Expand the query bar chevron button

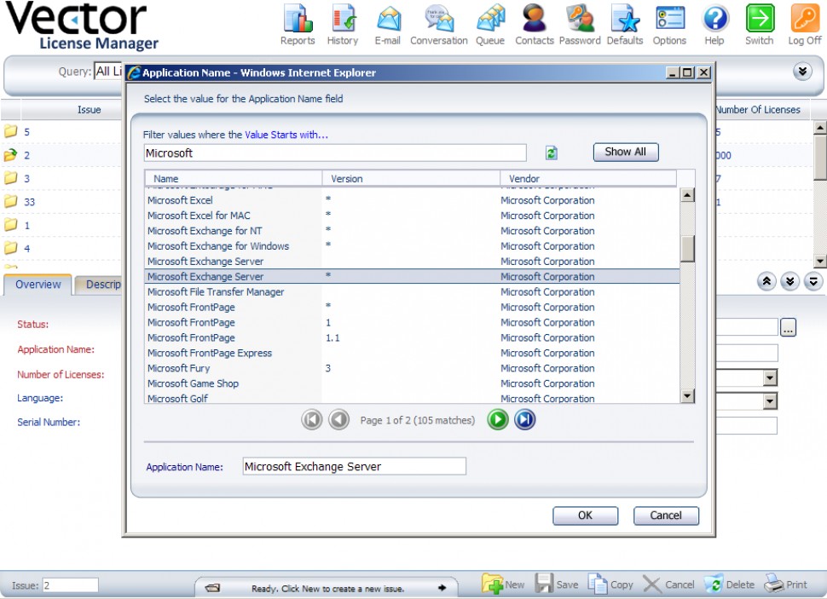coord(803,72)
